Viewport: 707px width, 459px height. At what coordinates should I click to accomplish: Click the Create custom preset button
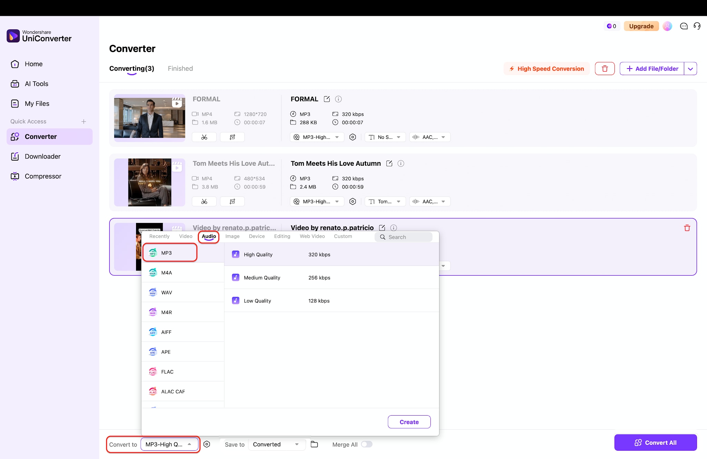click(x=409, y=422)
